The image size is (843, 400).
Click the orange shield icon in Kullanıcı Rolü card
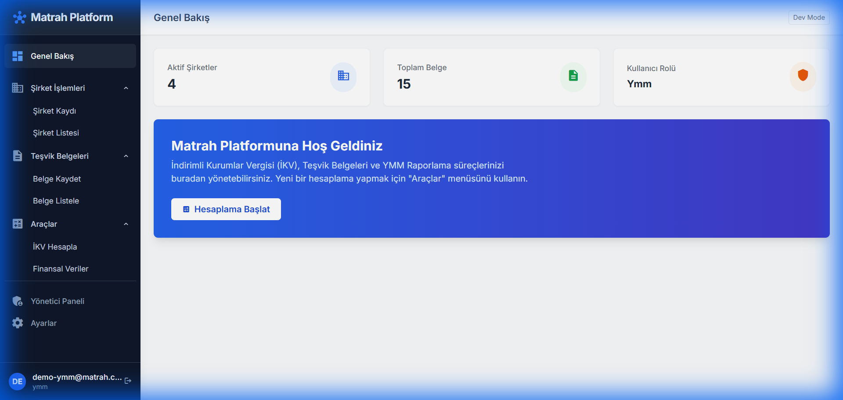[803, 75]
